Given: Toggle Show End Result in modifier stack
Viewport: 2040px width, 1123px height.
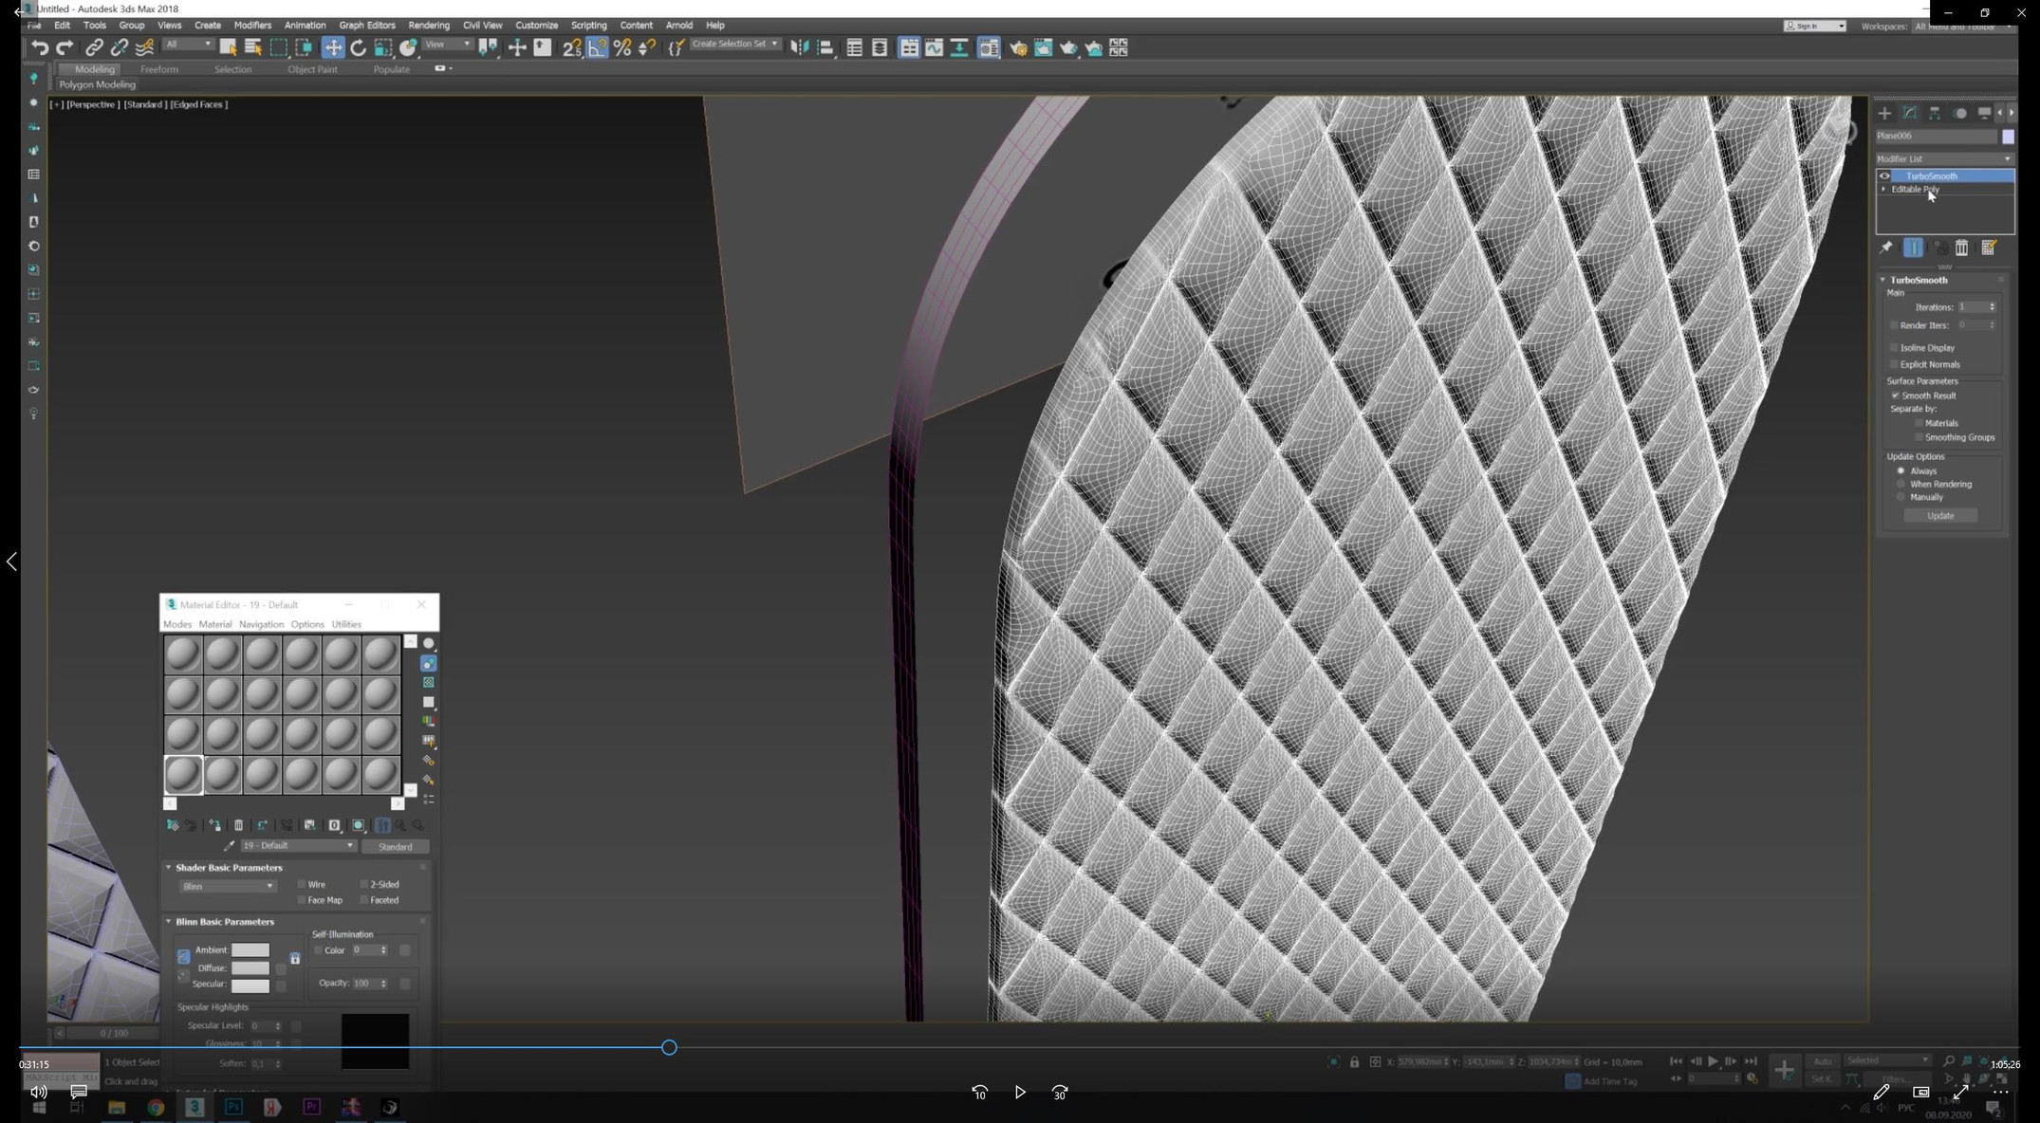Looking at the screenshot, I should tap(1913, 248).
